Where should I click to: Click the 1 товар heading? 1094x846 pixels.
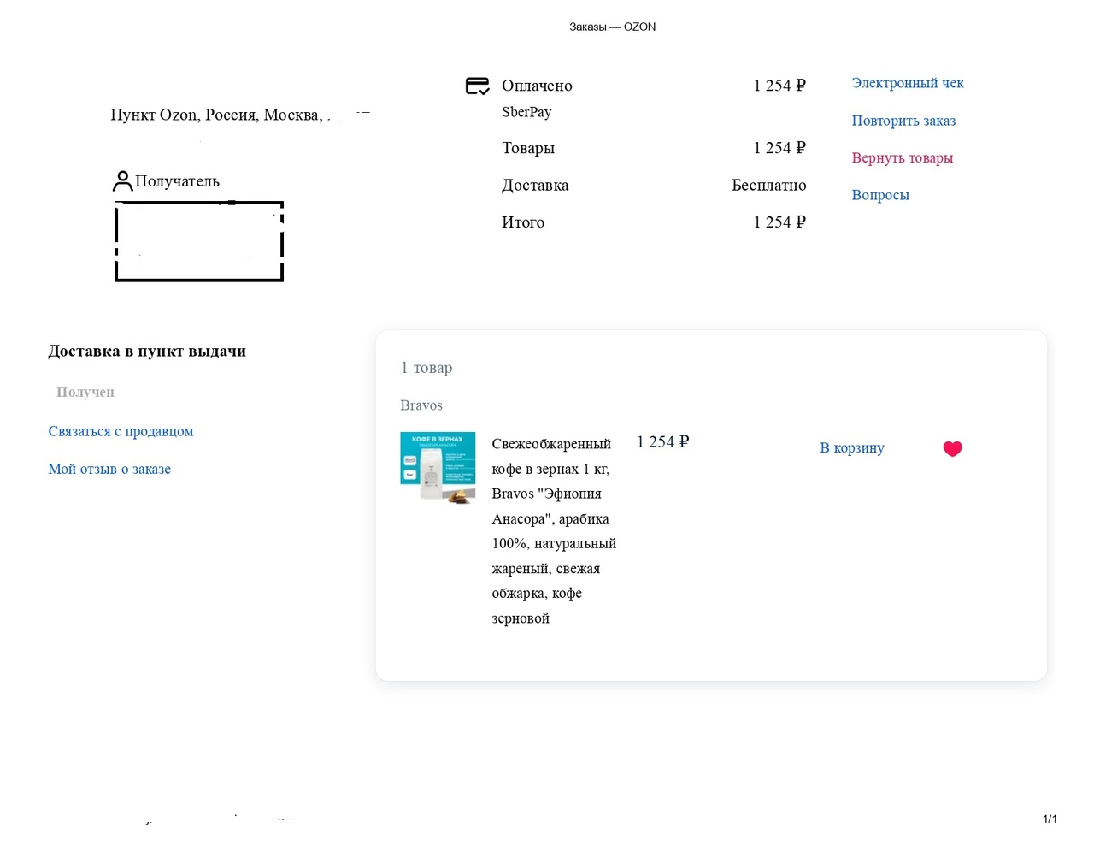(x=426, y=368)
